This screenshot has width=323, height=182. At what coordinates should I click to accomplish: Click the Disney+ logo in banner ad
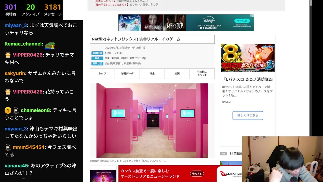point(209,20)
